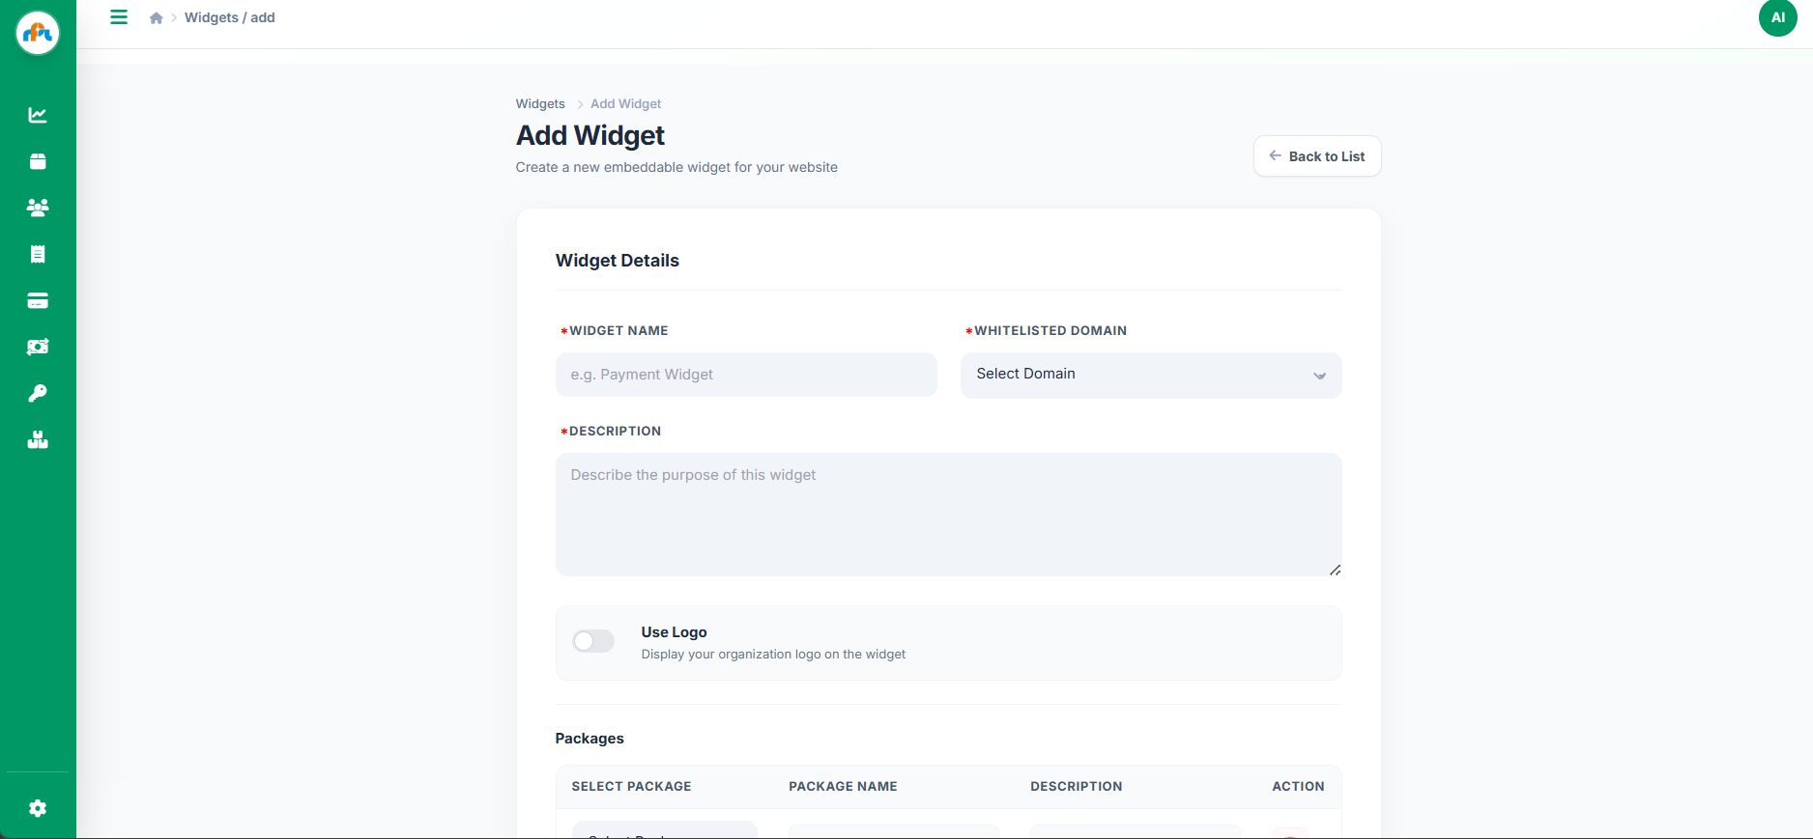Image resolution: width=1813 pixels, height=839 pixels.
Task: Open settings gear in sidebar
Action: [38, 808]
